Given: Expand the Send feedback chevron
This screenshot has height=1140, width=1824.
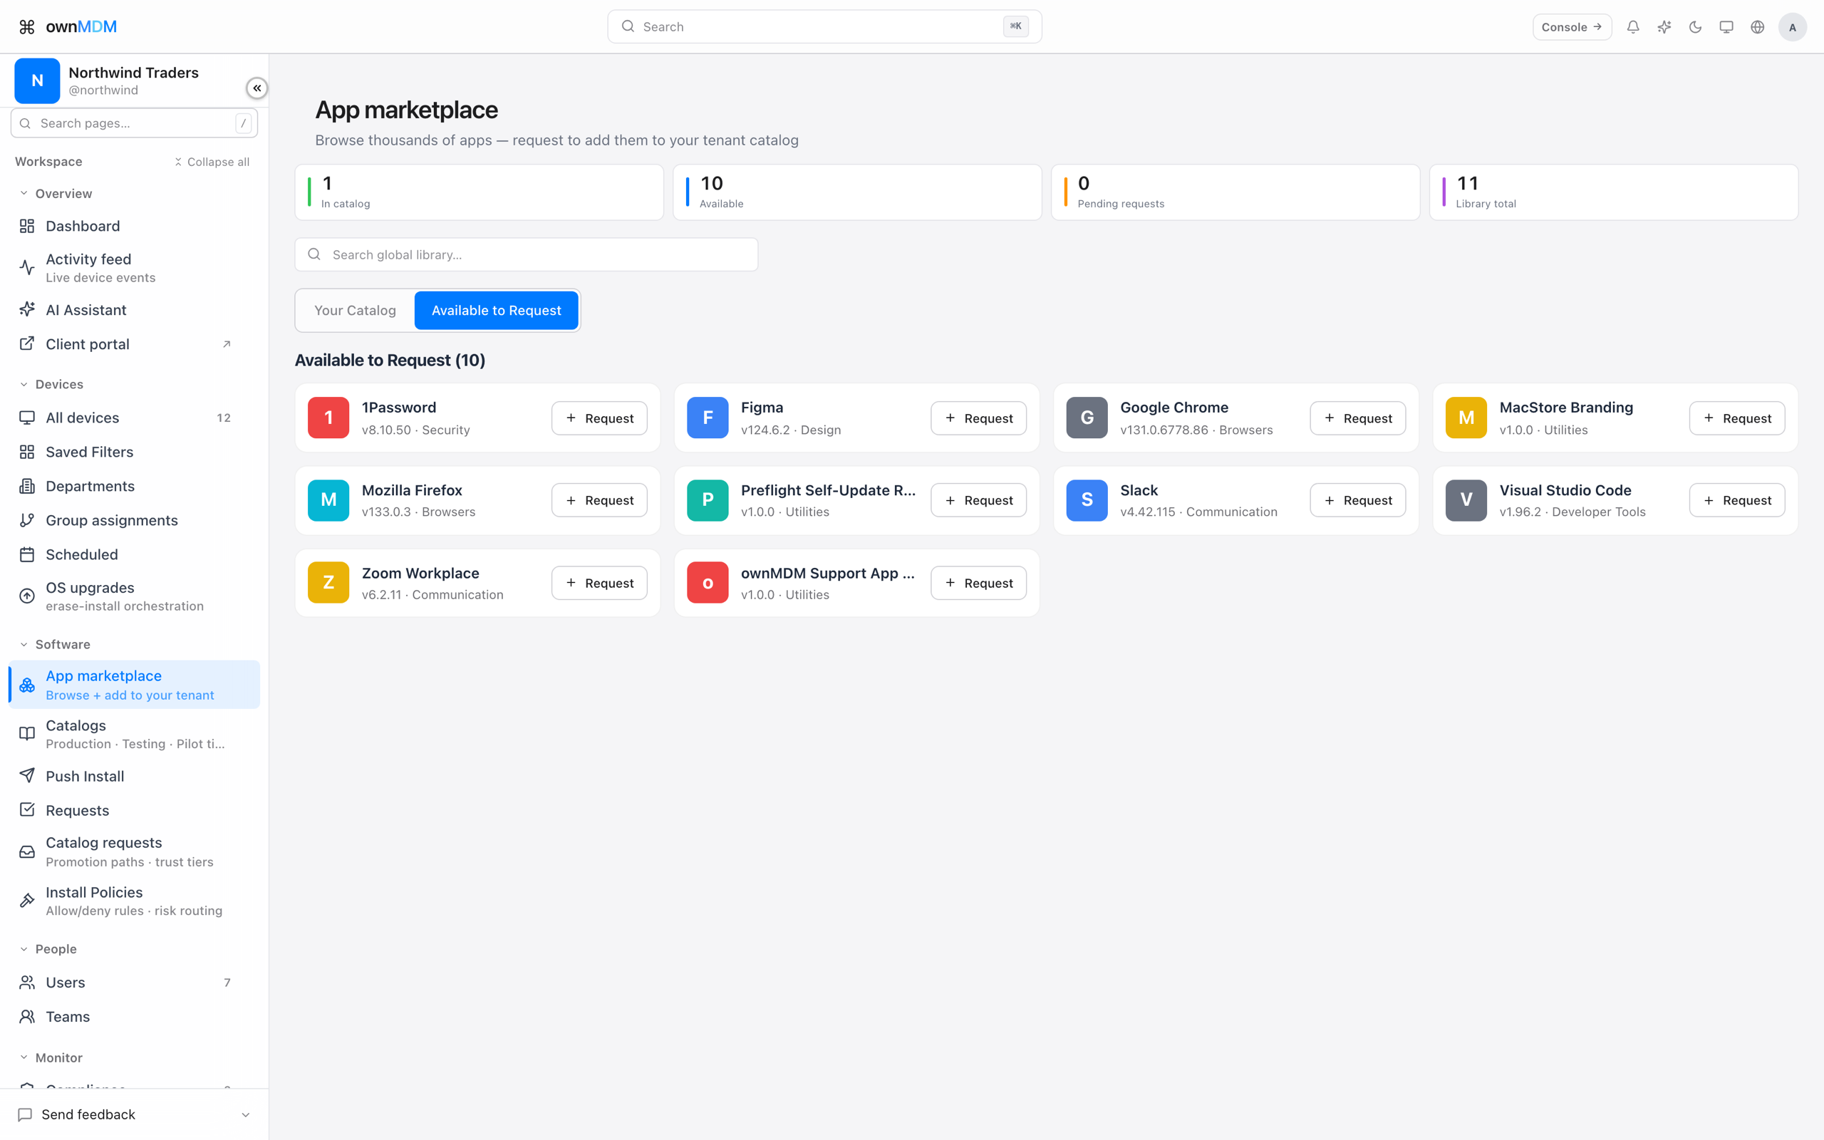Looking at the screenshot, I should [x=246, y=1115].
